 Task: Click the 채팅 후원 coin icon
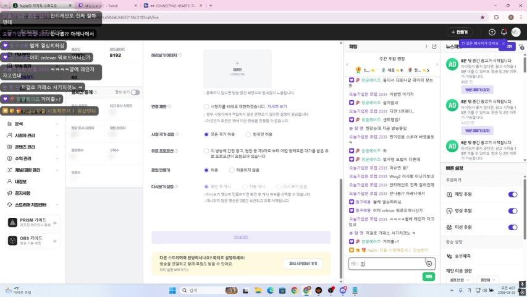449,194
